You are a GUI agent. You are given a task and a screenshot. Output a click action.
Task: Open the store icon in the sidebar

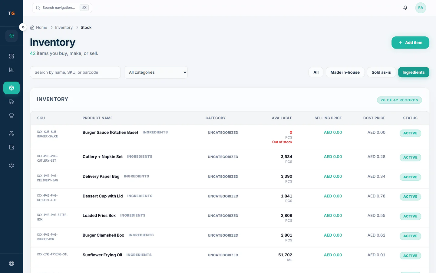point(12,36)
